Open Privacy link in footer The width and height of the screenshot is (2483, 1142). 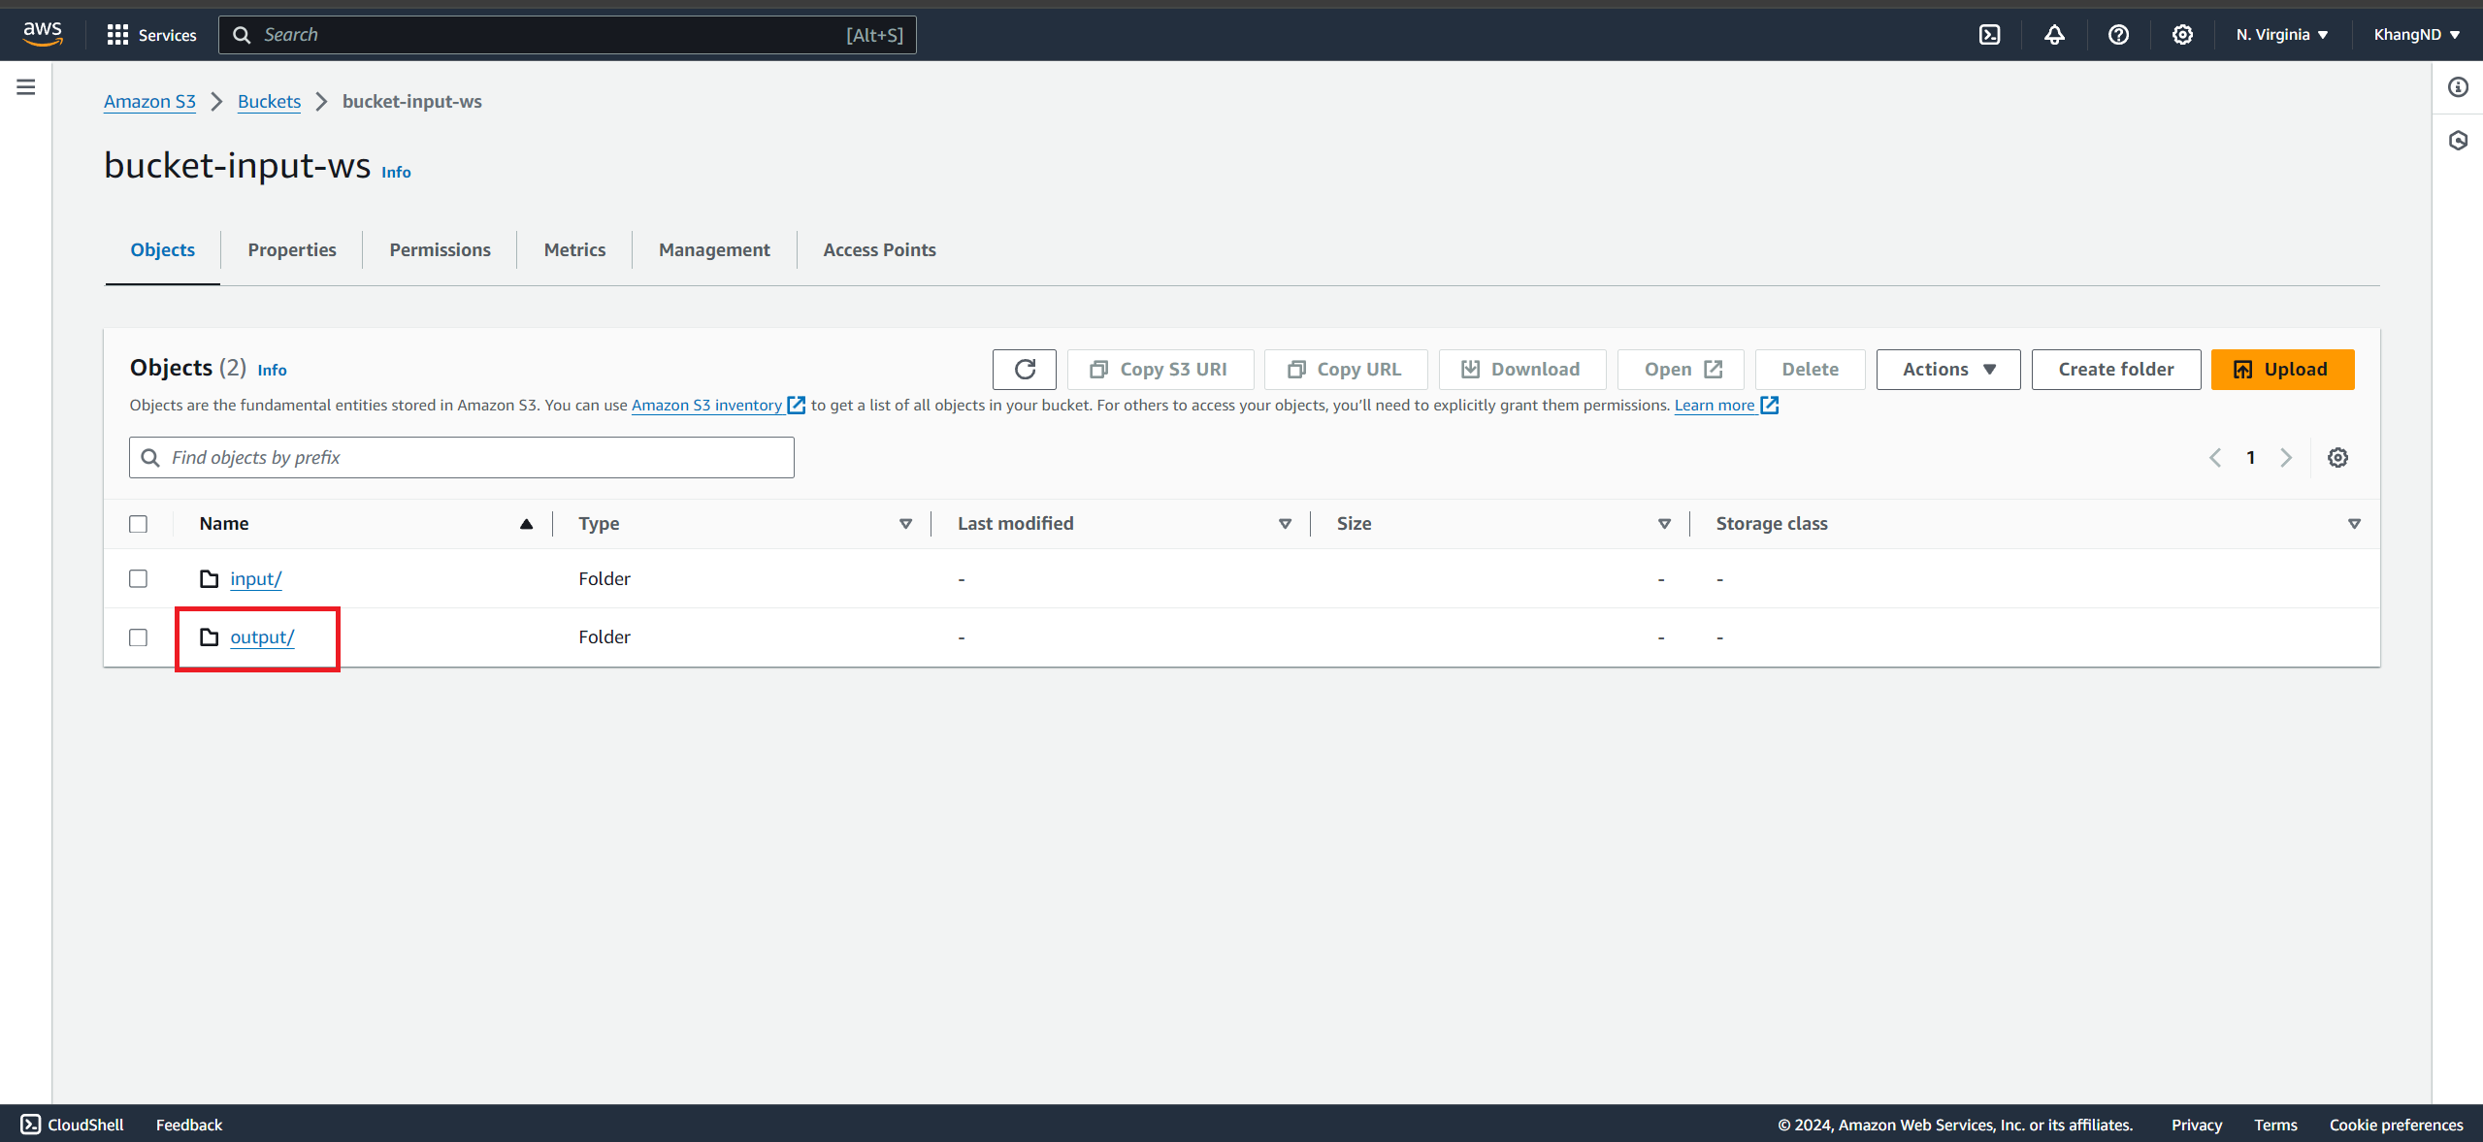click(x=2197, y=1125)
